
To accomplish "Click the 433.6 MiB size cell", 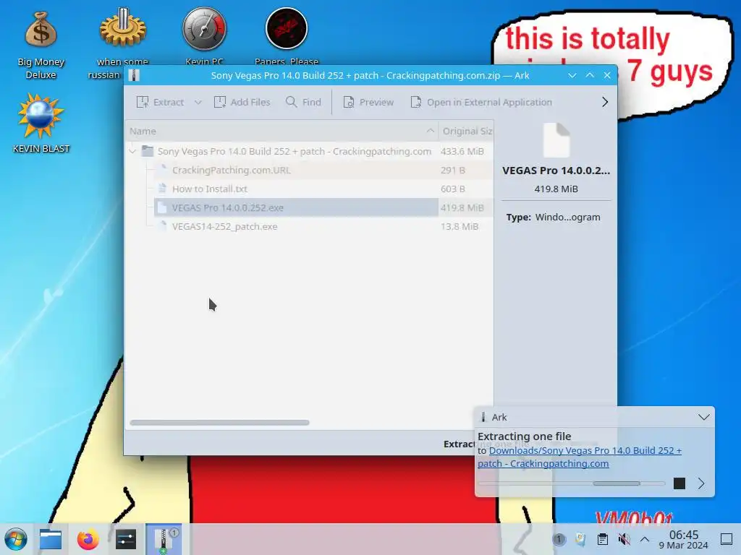I will pos(462,152).
